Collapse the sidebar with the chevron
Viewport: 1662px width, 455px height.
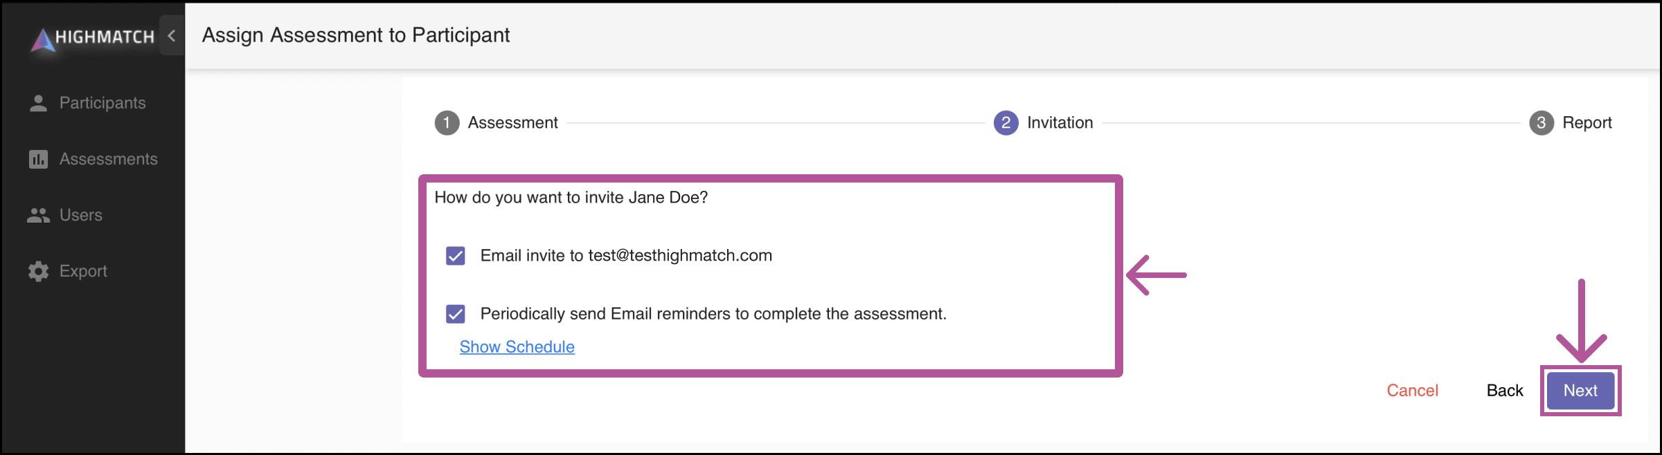point(172,35)
